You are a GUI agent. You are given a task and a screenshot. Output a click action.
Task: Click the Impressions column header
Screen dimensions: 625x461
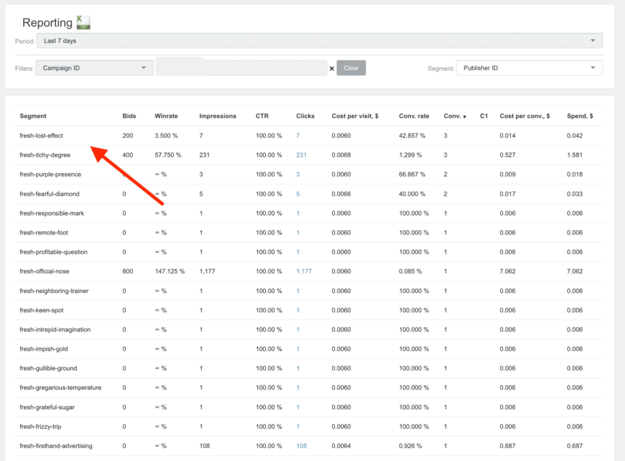[x=217, y=116]
